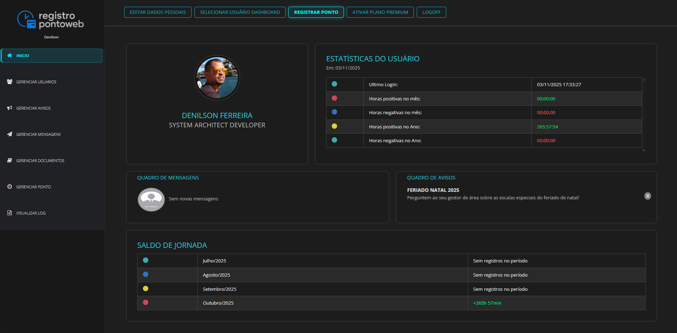The image size is (677, 333).
Task: Log out using the Logoff button
Action: [431, 12]
